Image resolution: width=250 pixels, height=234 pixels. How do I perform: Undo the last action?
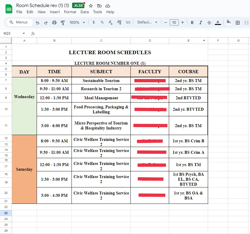pos(38,23)
